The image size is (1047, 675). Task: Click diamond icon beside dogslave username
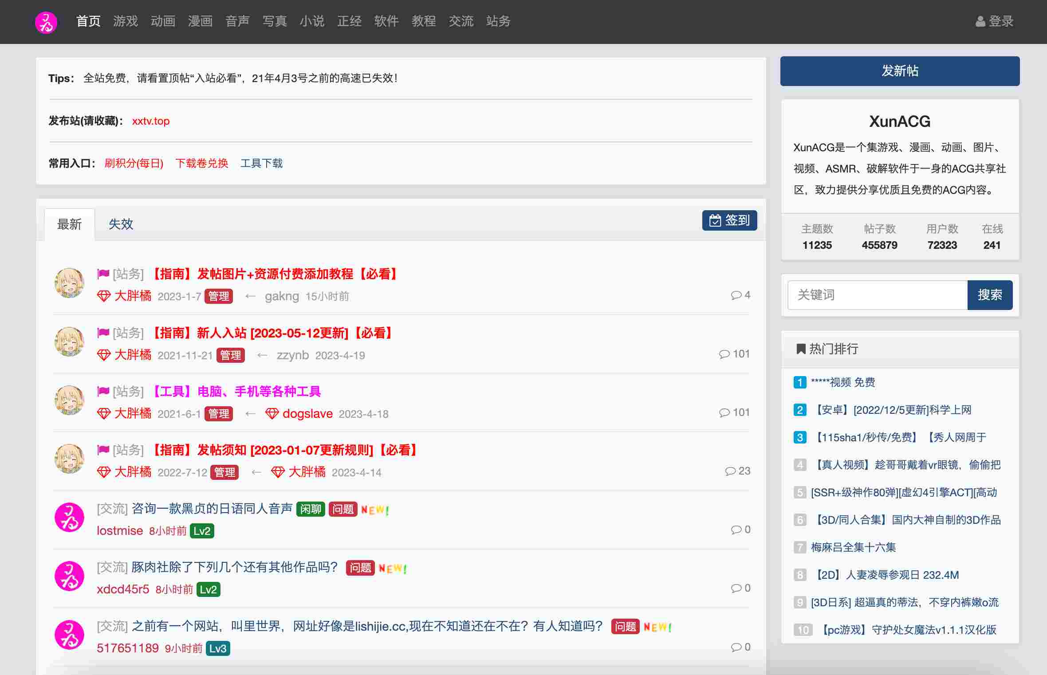tap(272, 414)
